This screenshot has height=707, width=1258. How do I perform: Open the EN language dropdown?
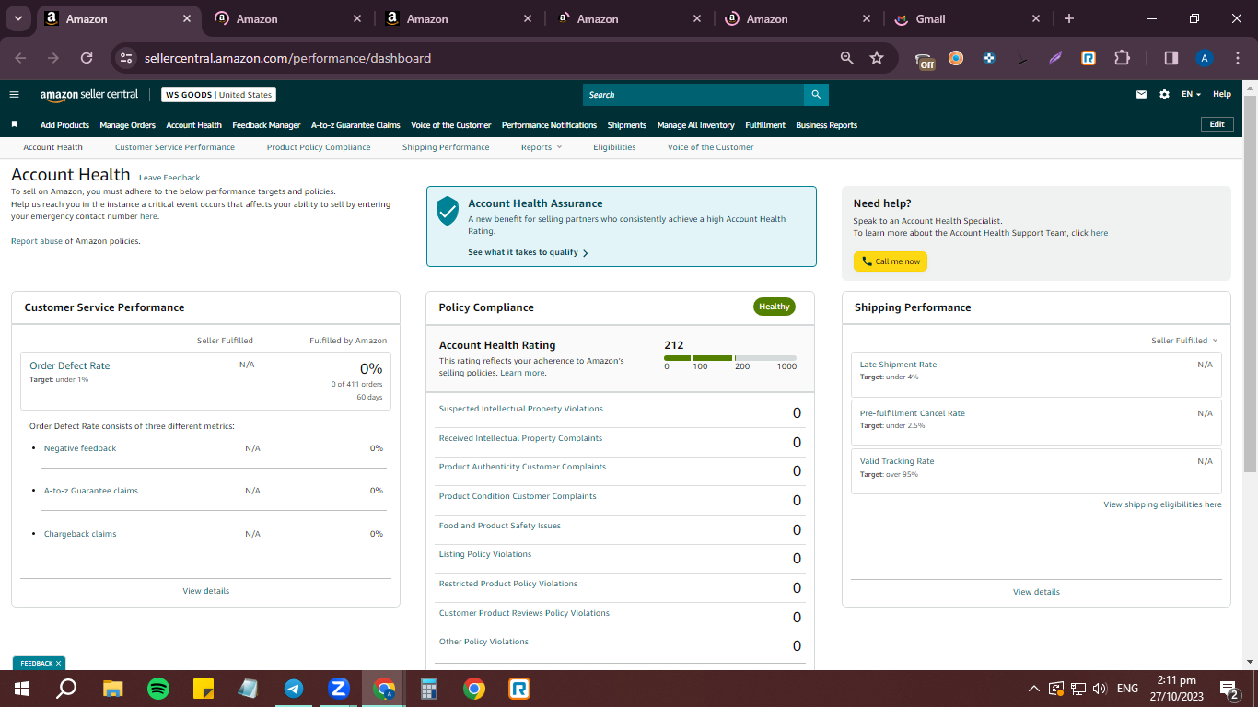point(1192,95)
